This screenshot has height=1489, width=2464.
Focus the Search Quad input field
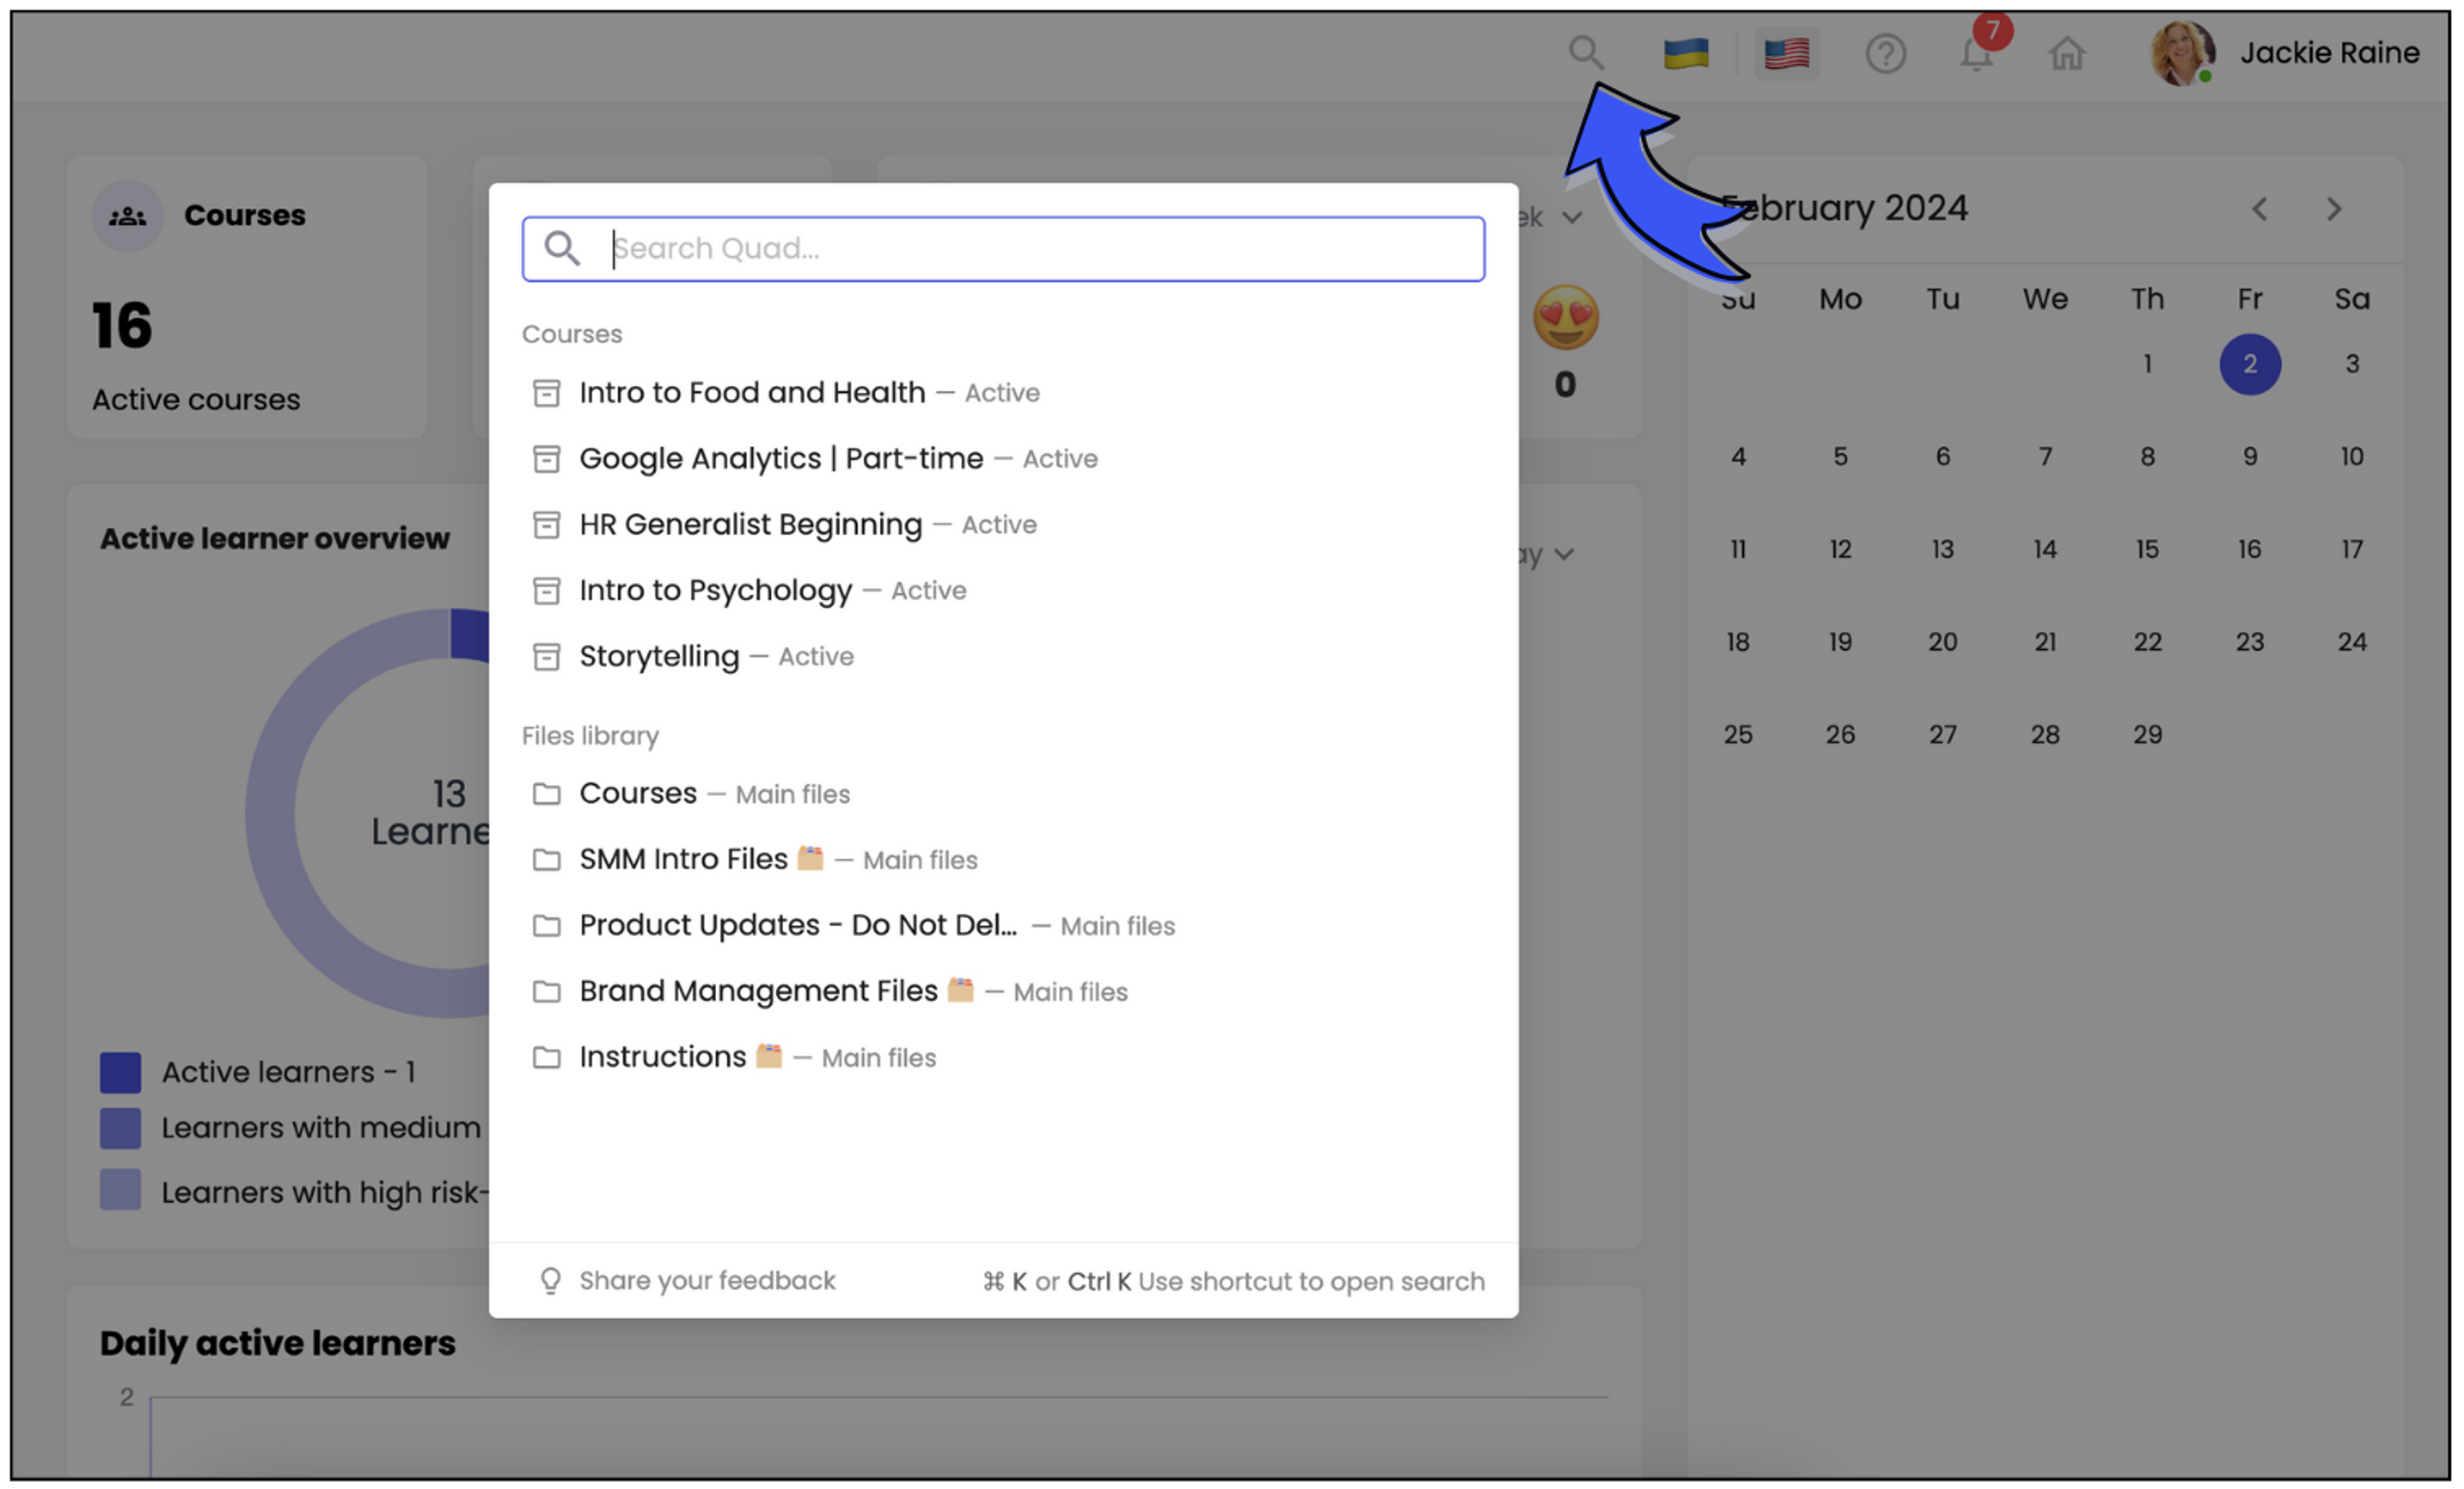pos(1003,249)
